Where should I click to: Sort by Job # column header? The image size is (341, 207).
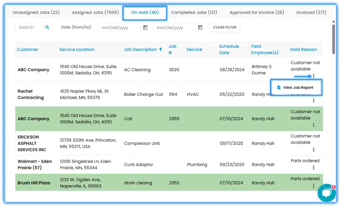(172, 49)
